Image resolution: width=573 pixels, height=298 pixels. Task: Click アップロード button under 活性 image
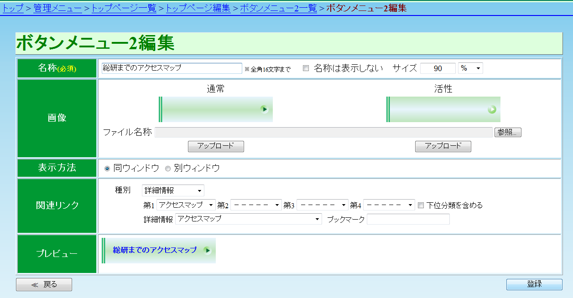[x=443, y=146]
